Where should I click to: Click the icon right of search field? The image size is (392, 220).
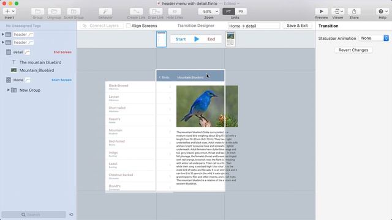coord(71,215)
